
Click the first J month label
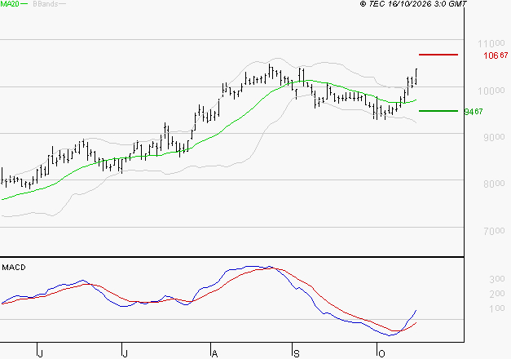[41, 354]
